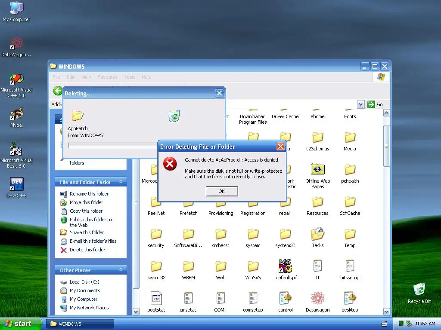Viewport: 441px width, 330px height.
Task: Launch the DataWagon desktop shortcut
Action: coord(16,47)
